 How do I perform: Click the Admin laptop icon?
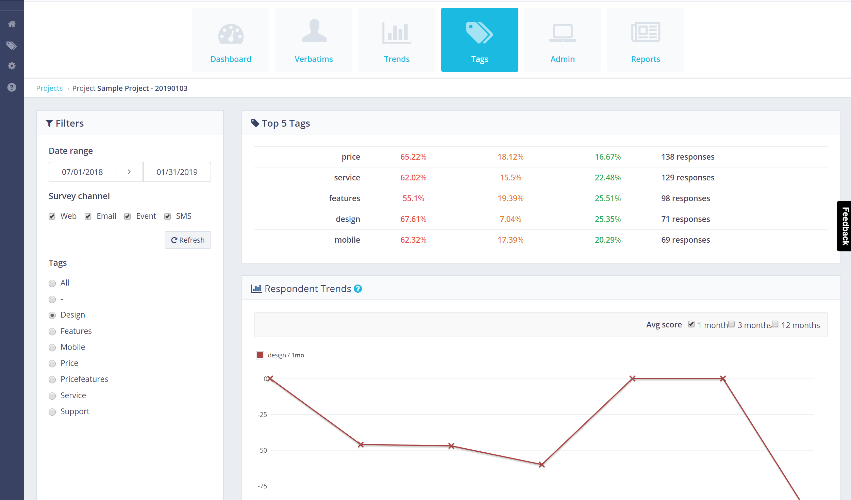(x=563, y=33)
